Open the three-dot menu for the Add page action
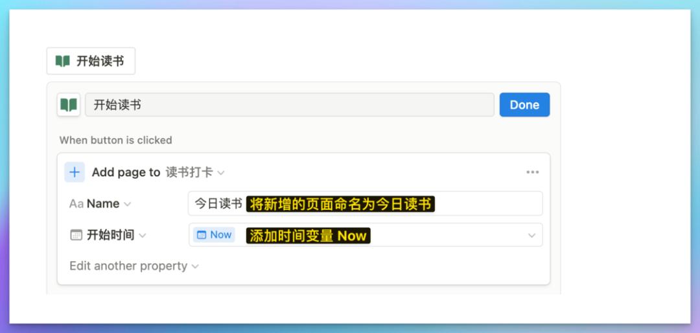 [533, 172]
